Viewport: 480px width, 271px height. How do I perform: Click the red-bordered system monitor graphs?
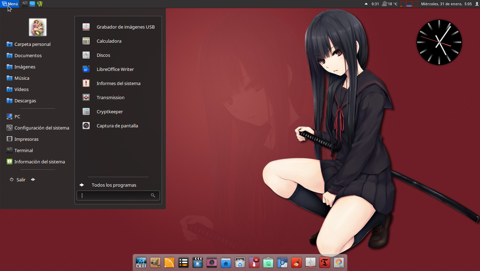tap(409, 4)
